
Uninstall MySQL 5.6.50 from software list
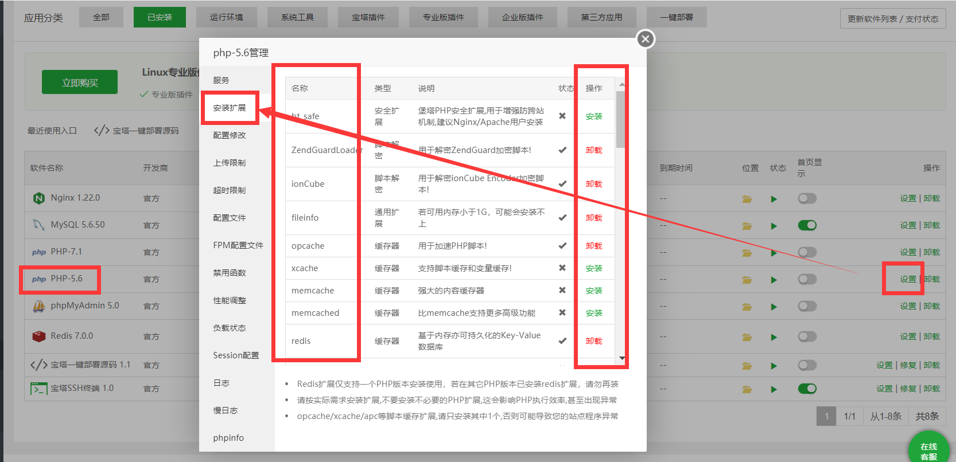point(931,225)
